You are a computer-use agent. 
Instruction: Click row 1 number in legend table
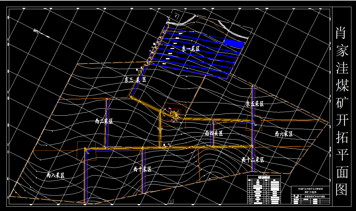[x=250, y=182]
